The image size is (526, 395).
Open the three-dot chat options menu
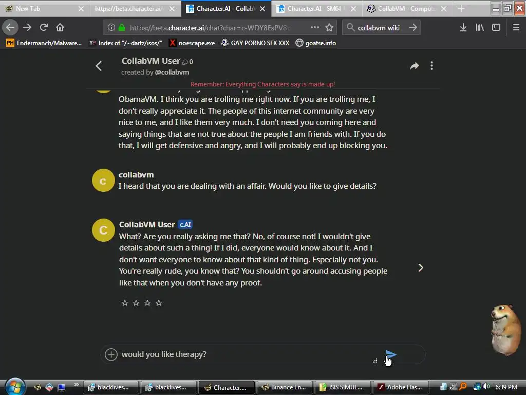pyautogui.click(x=431, y=66)
